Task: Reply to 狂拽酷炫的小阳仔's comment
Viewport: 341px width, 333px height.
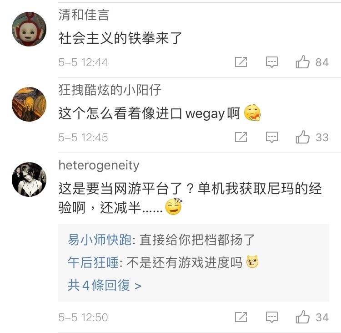Action: pyautogui.click(x=272, y=137)
